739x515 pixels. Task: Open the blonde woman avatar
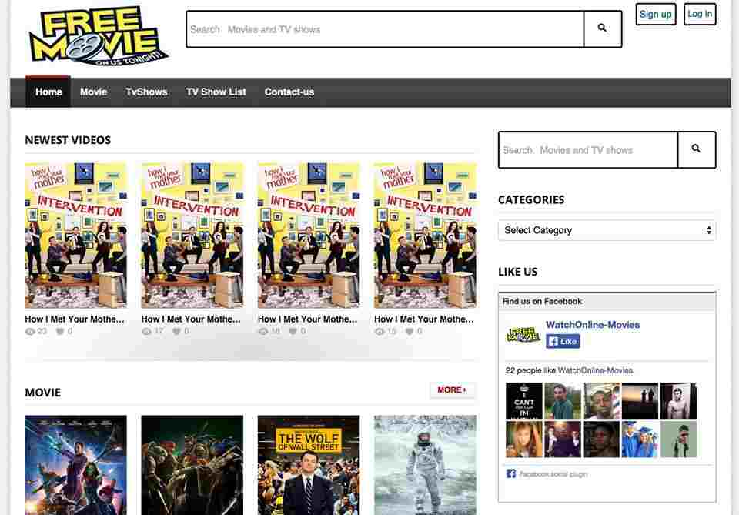pos(524,439)
